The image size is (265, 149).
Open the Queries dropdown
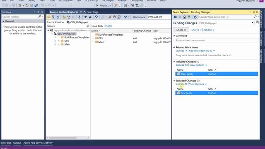click(181, 50)
